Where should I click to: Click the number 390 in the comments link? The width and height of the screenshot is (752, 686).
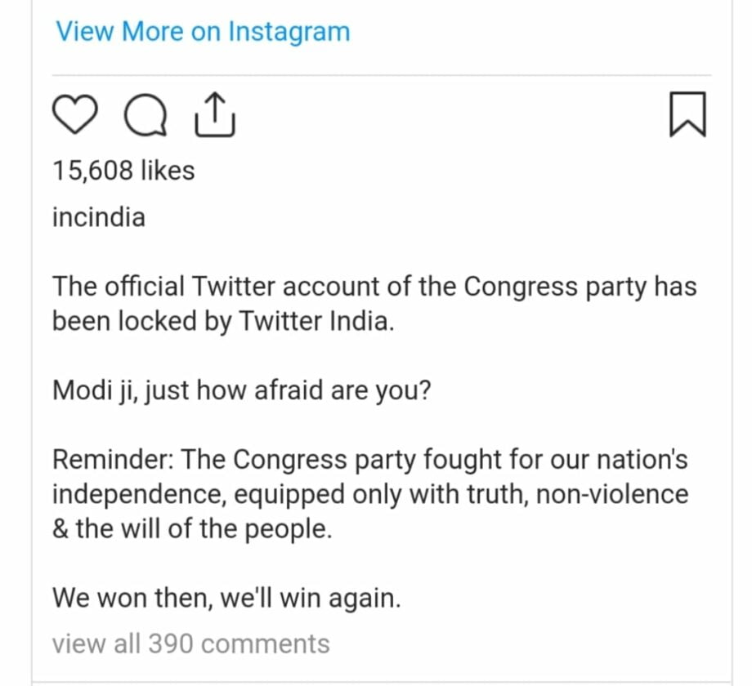pyautogui.click(x=170, y=644)
